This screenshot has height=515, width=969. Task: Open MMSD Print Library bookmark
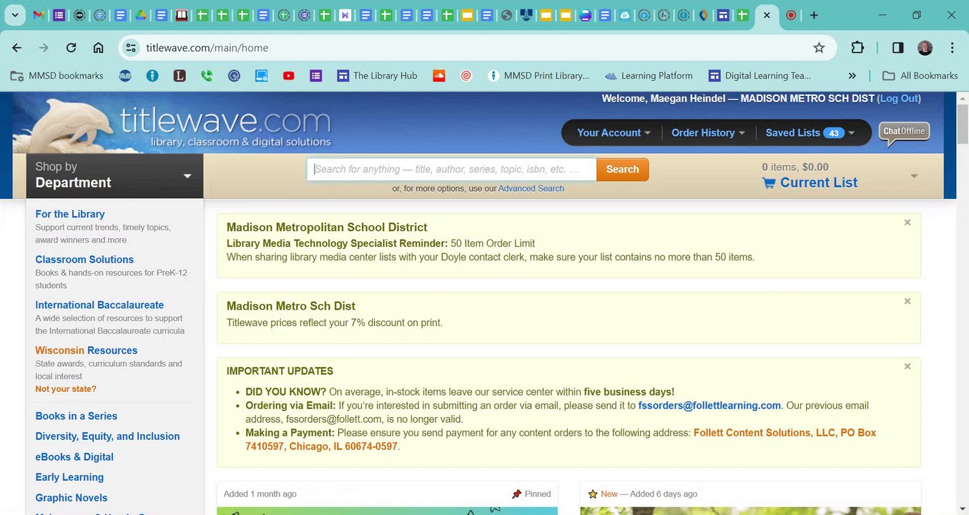pyautogui.click(x=538, y=76)
